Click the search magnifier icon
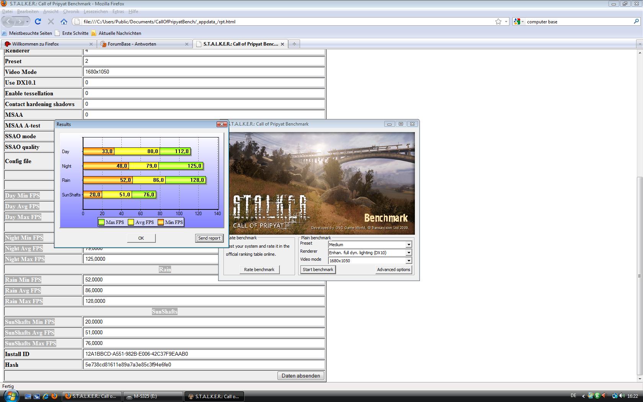The image size is (643, 402). coord(636,21)
